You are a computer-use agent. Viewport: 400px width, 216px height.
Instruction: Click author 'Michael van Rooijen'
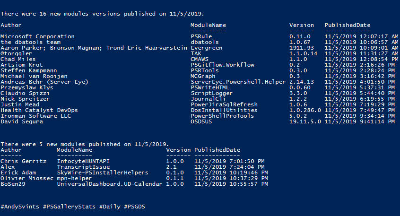[x=34, y=76]
